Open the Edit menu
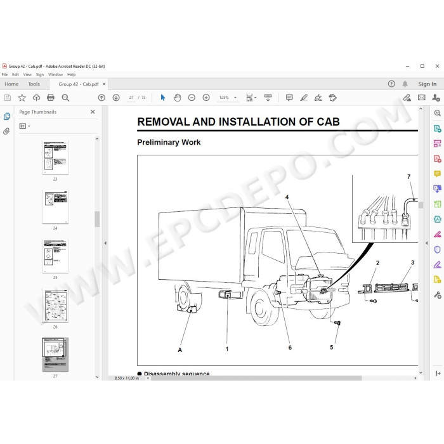 15,74
